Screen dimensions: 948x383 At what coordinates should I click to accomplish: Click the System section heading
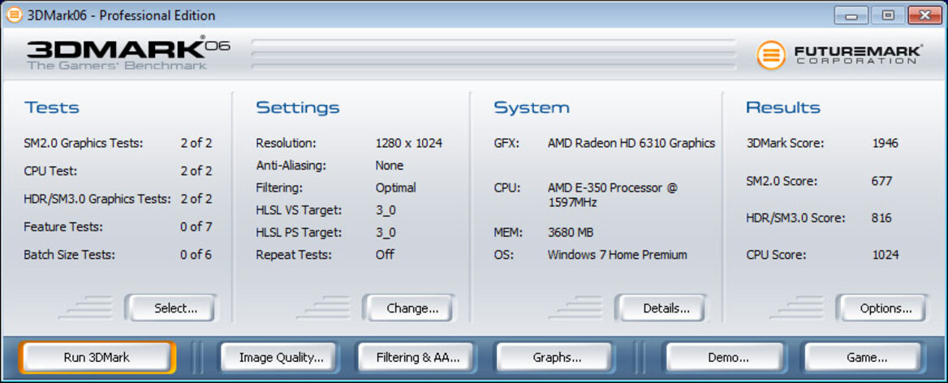(532, 108)
